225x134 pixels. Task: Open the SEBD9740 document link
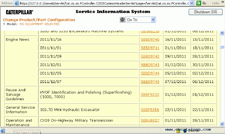(x=150, y=40)
